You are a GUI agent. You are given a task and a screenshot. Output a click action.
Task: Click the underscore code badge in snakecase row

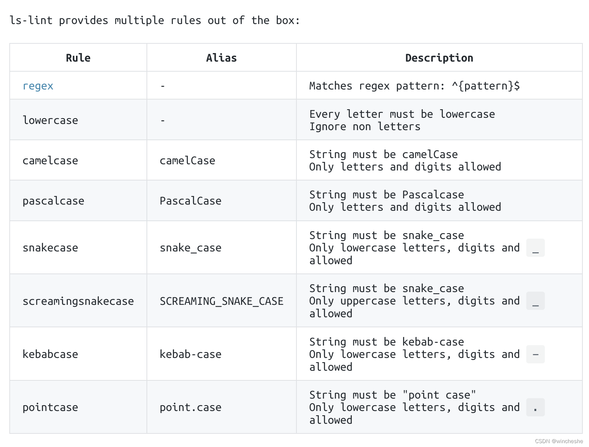point(536,248)
